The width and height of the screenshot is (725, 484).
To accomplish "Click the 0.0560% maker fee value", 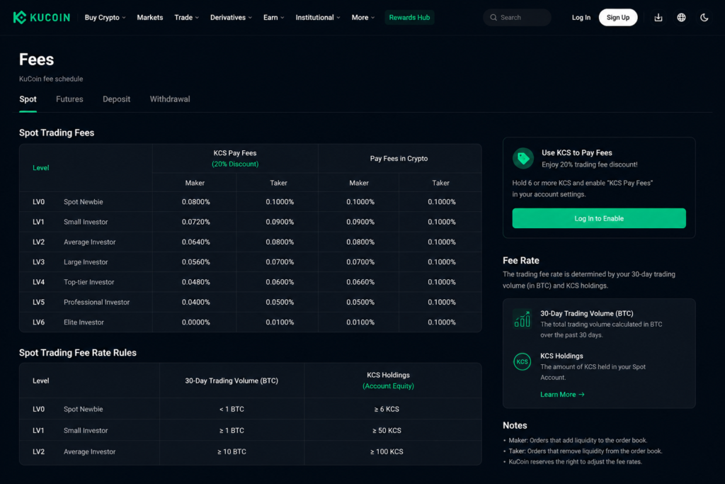I will coord(195,262).
